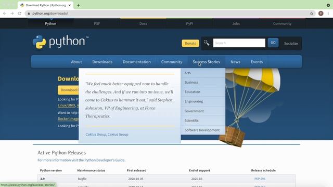The height and width of the screenshot is (187, 333).
Task: Click the 2025-10 end of support cell
Action: click(197, 179)
